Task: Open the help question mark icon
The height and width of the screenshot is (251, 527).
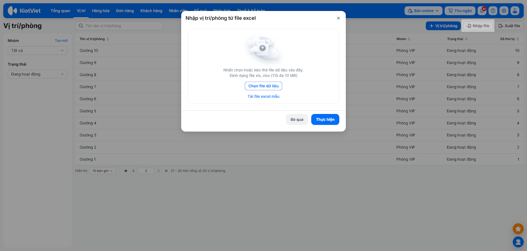Action: point(493,11)
